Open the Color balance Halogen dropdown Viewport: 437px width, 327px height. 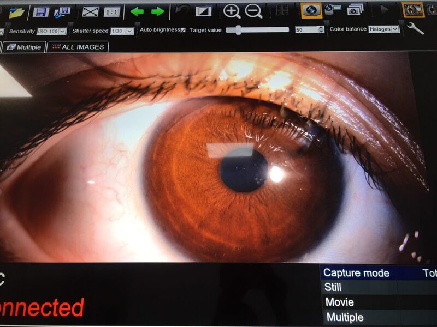[383, 29]
